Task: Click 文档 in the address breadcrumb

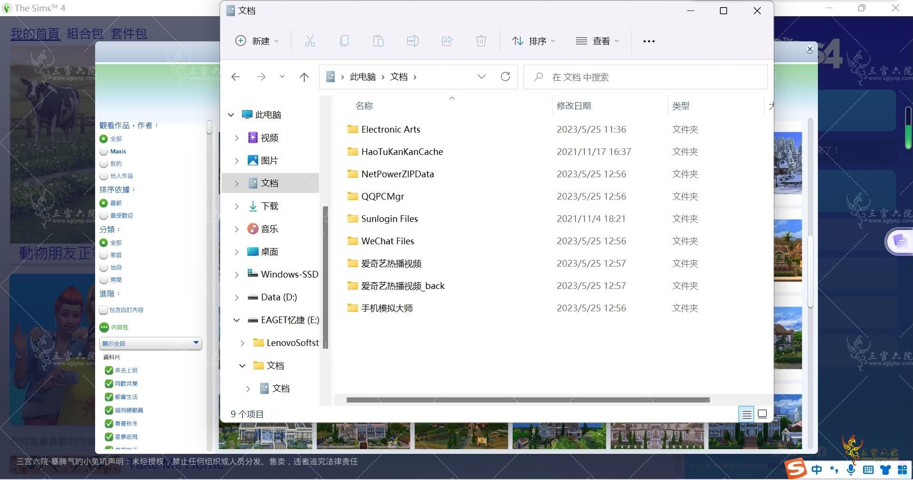Action: click(399, 77)
